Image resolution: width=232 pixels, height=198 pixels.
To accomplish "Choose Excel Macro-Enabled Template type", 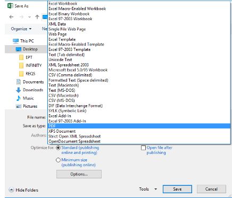I will 139,45.
